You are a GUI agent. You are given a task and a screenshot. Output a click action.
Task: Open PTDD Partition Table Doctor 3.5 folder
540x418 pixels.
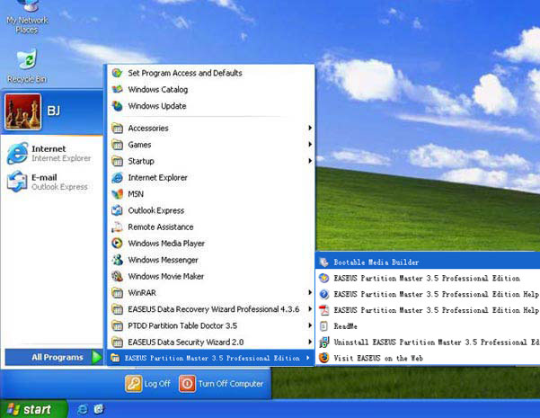click(211, 325)
